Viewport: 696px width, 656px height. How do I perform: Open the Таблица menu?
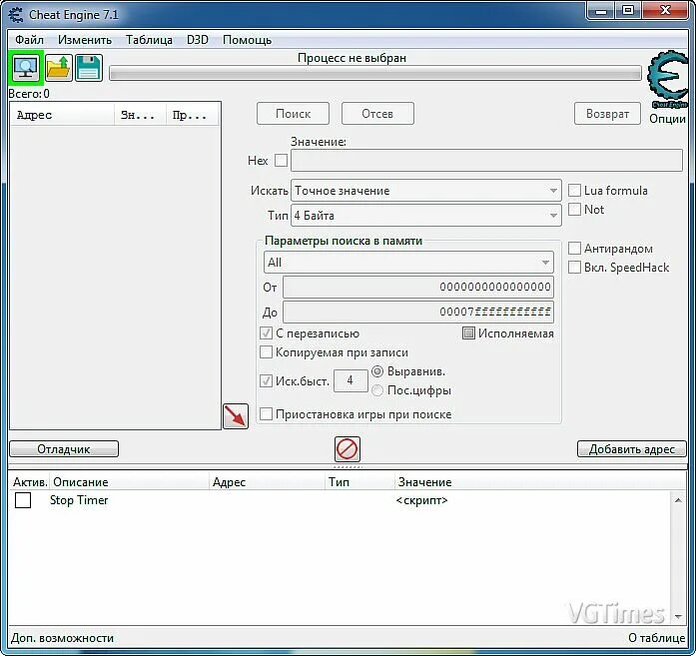point(149,40)
